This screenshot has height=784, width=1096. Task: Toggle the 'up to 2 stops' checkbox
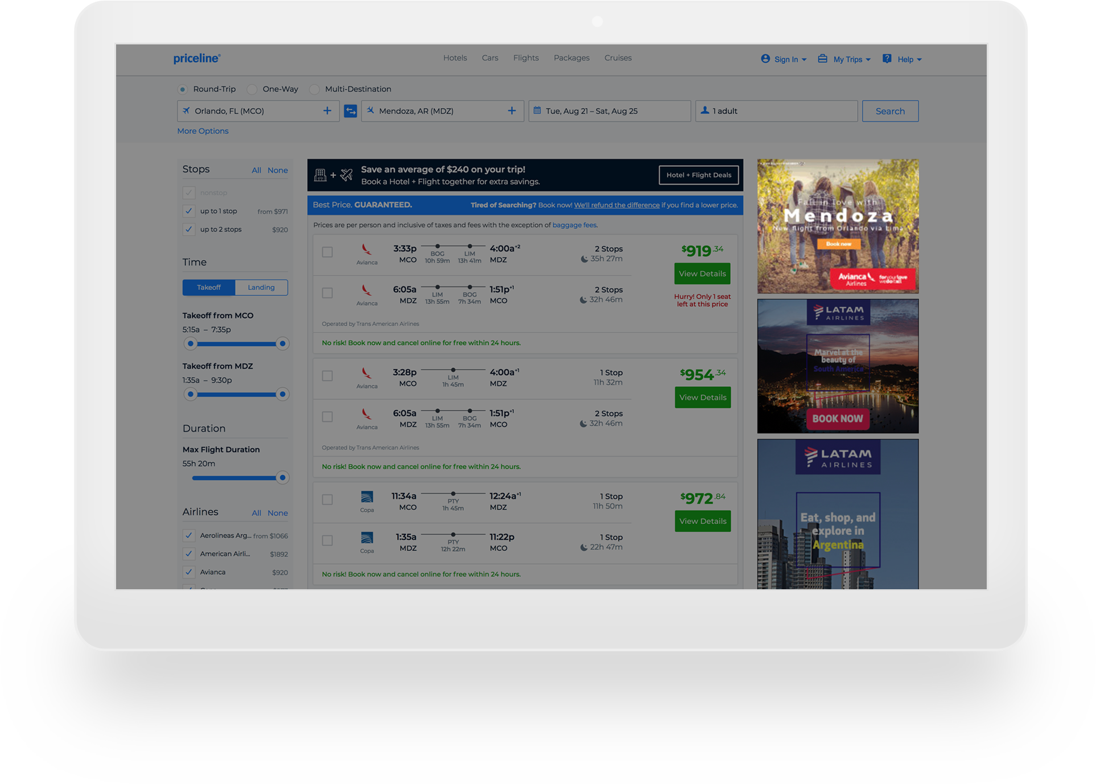pos(189,229)
